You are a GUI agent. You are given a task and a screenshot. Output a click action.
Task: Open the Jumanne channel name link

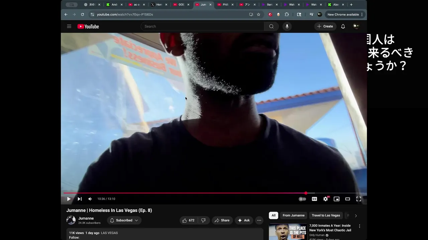[x=86, y=218]
